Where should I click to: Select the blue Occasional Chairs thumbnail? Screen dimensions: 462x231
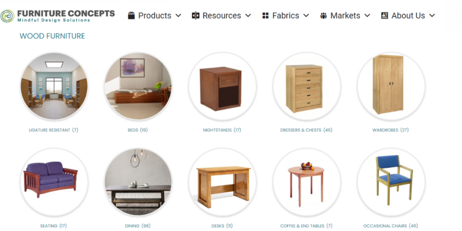click(391, 182)
